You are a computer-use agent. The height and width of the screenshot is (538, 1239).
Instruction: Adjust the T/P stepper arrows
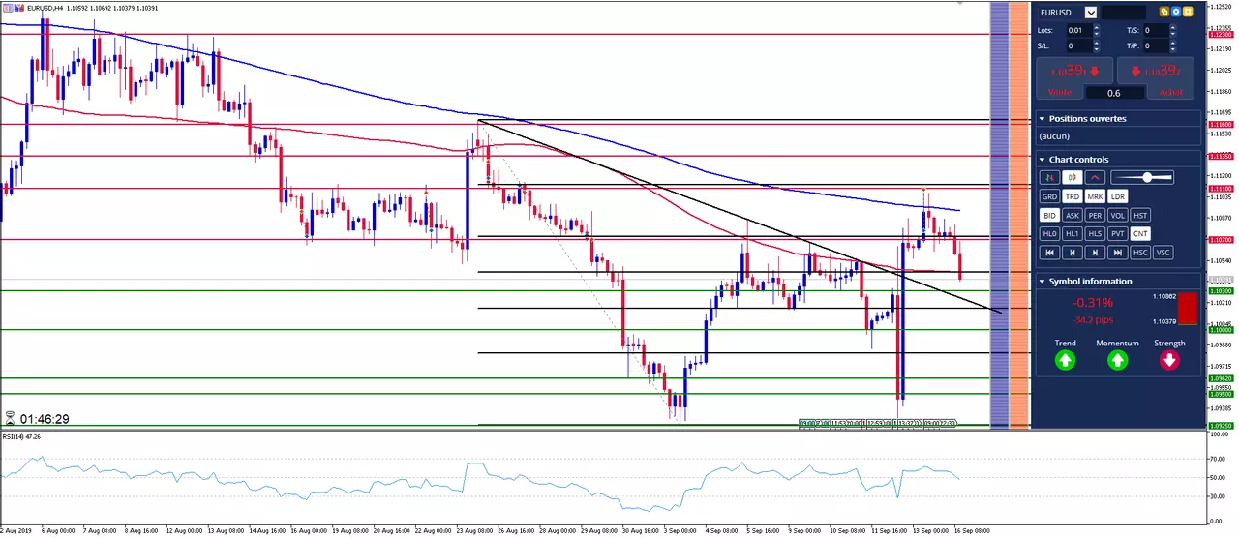(x=1173, y=45)
